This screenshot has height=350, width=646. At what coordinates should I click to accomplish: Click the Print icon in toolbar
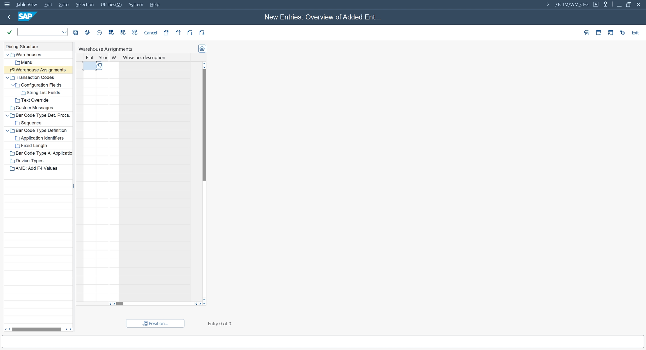[587, 33]
